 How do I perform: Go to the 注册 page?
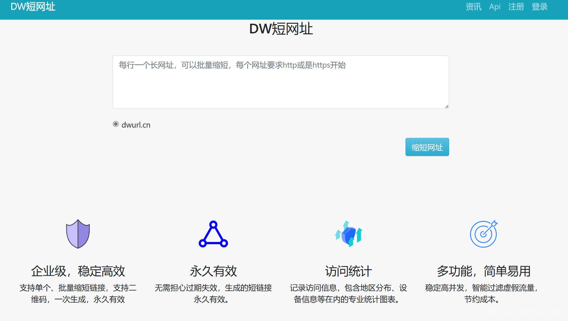pyautogui.click(x=516, y=7)
